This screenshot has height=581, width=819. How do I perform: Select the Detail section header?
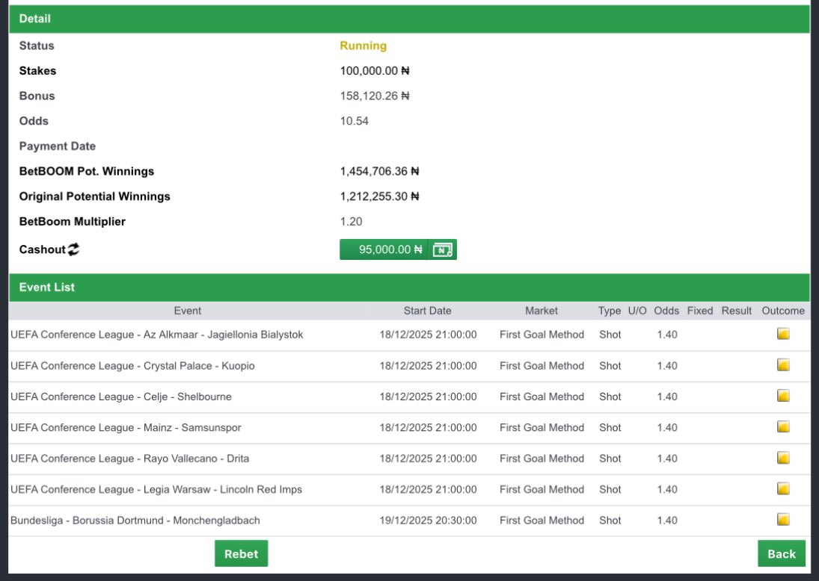(36, 18)
